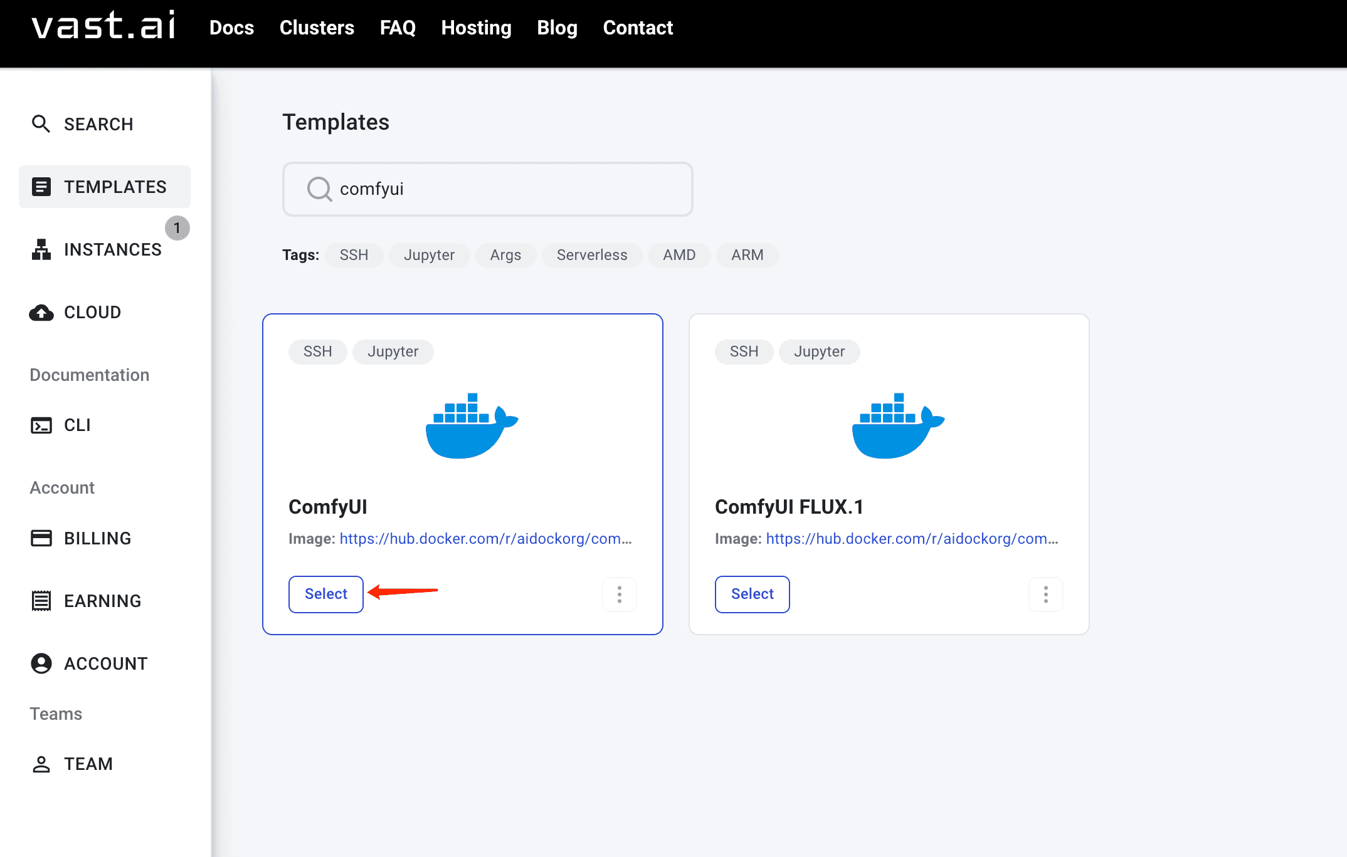Open the Docs page
Viewport: 1347px width, 857px height.
click(231, 28)
